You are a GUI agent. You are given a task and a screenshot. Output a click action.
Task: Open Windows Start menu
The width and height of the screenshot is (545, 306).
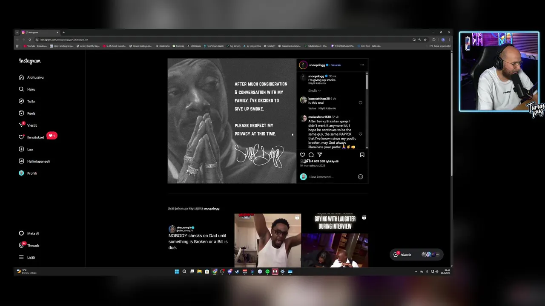(x=177, y=272)
